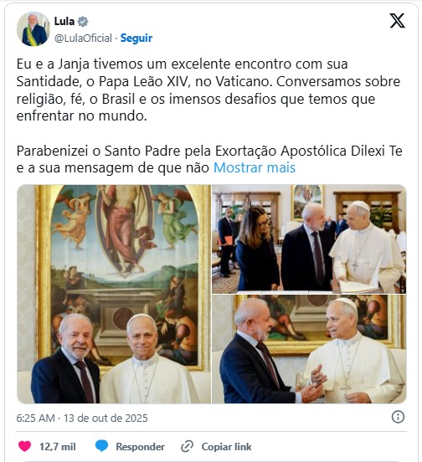Click the verified badge next to Lula
422x462 pixels.
tap(83, 22)
